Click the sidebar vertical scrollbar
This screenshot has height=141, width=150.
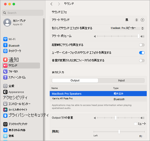(44, 79)
